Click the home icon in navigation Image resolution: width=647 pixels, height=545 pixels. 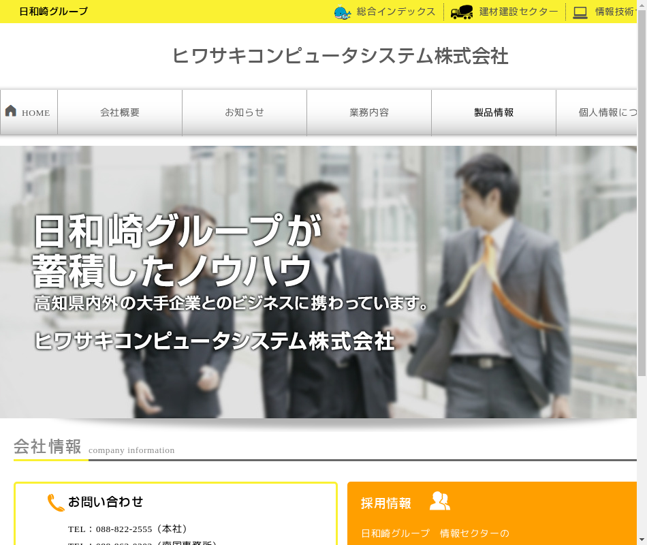coord(11,111)
